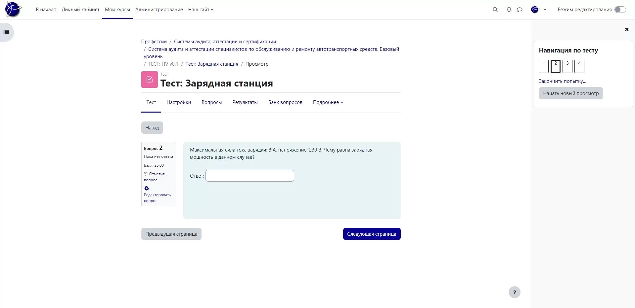Jump to question 3 in quiz navigation
Screen dimensions: 635x308
click(x=567, y=66)
